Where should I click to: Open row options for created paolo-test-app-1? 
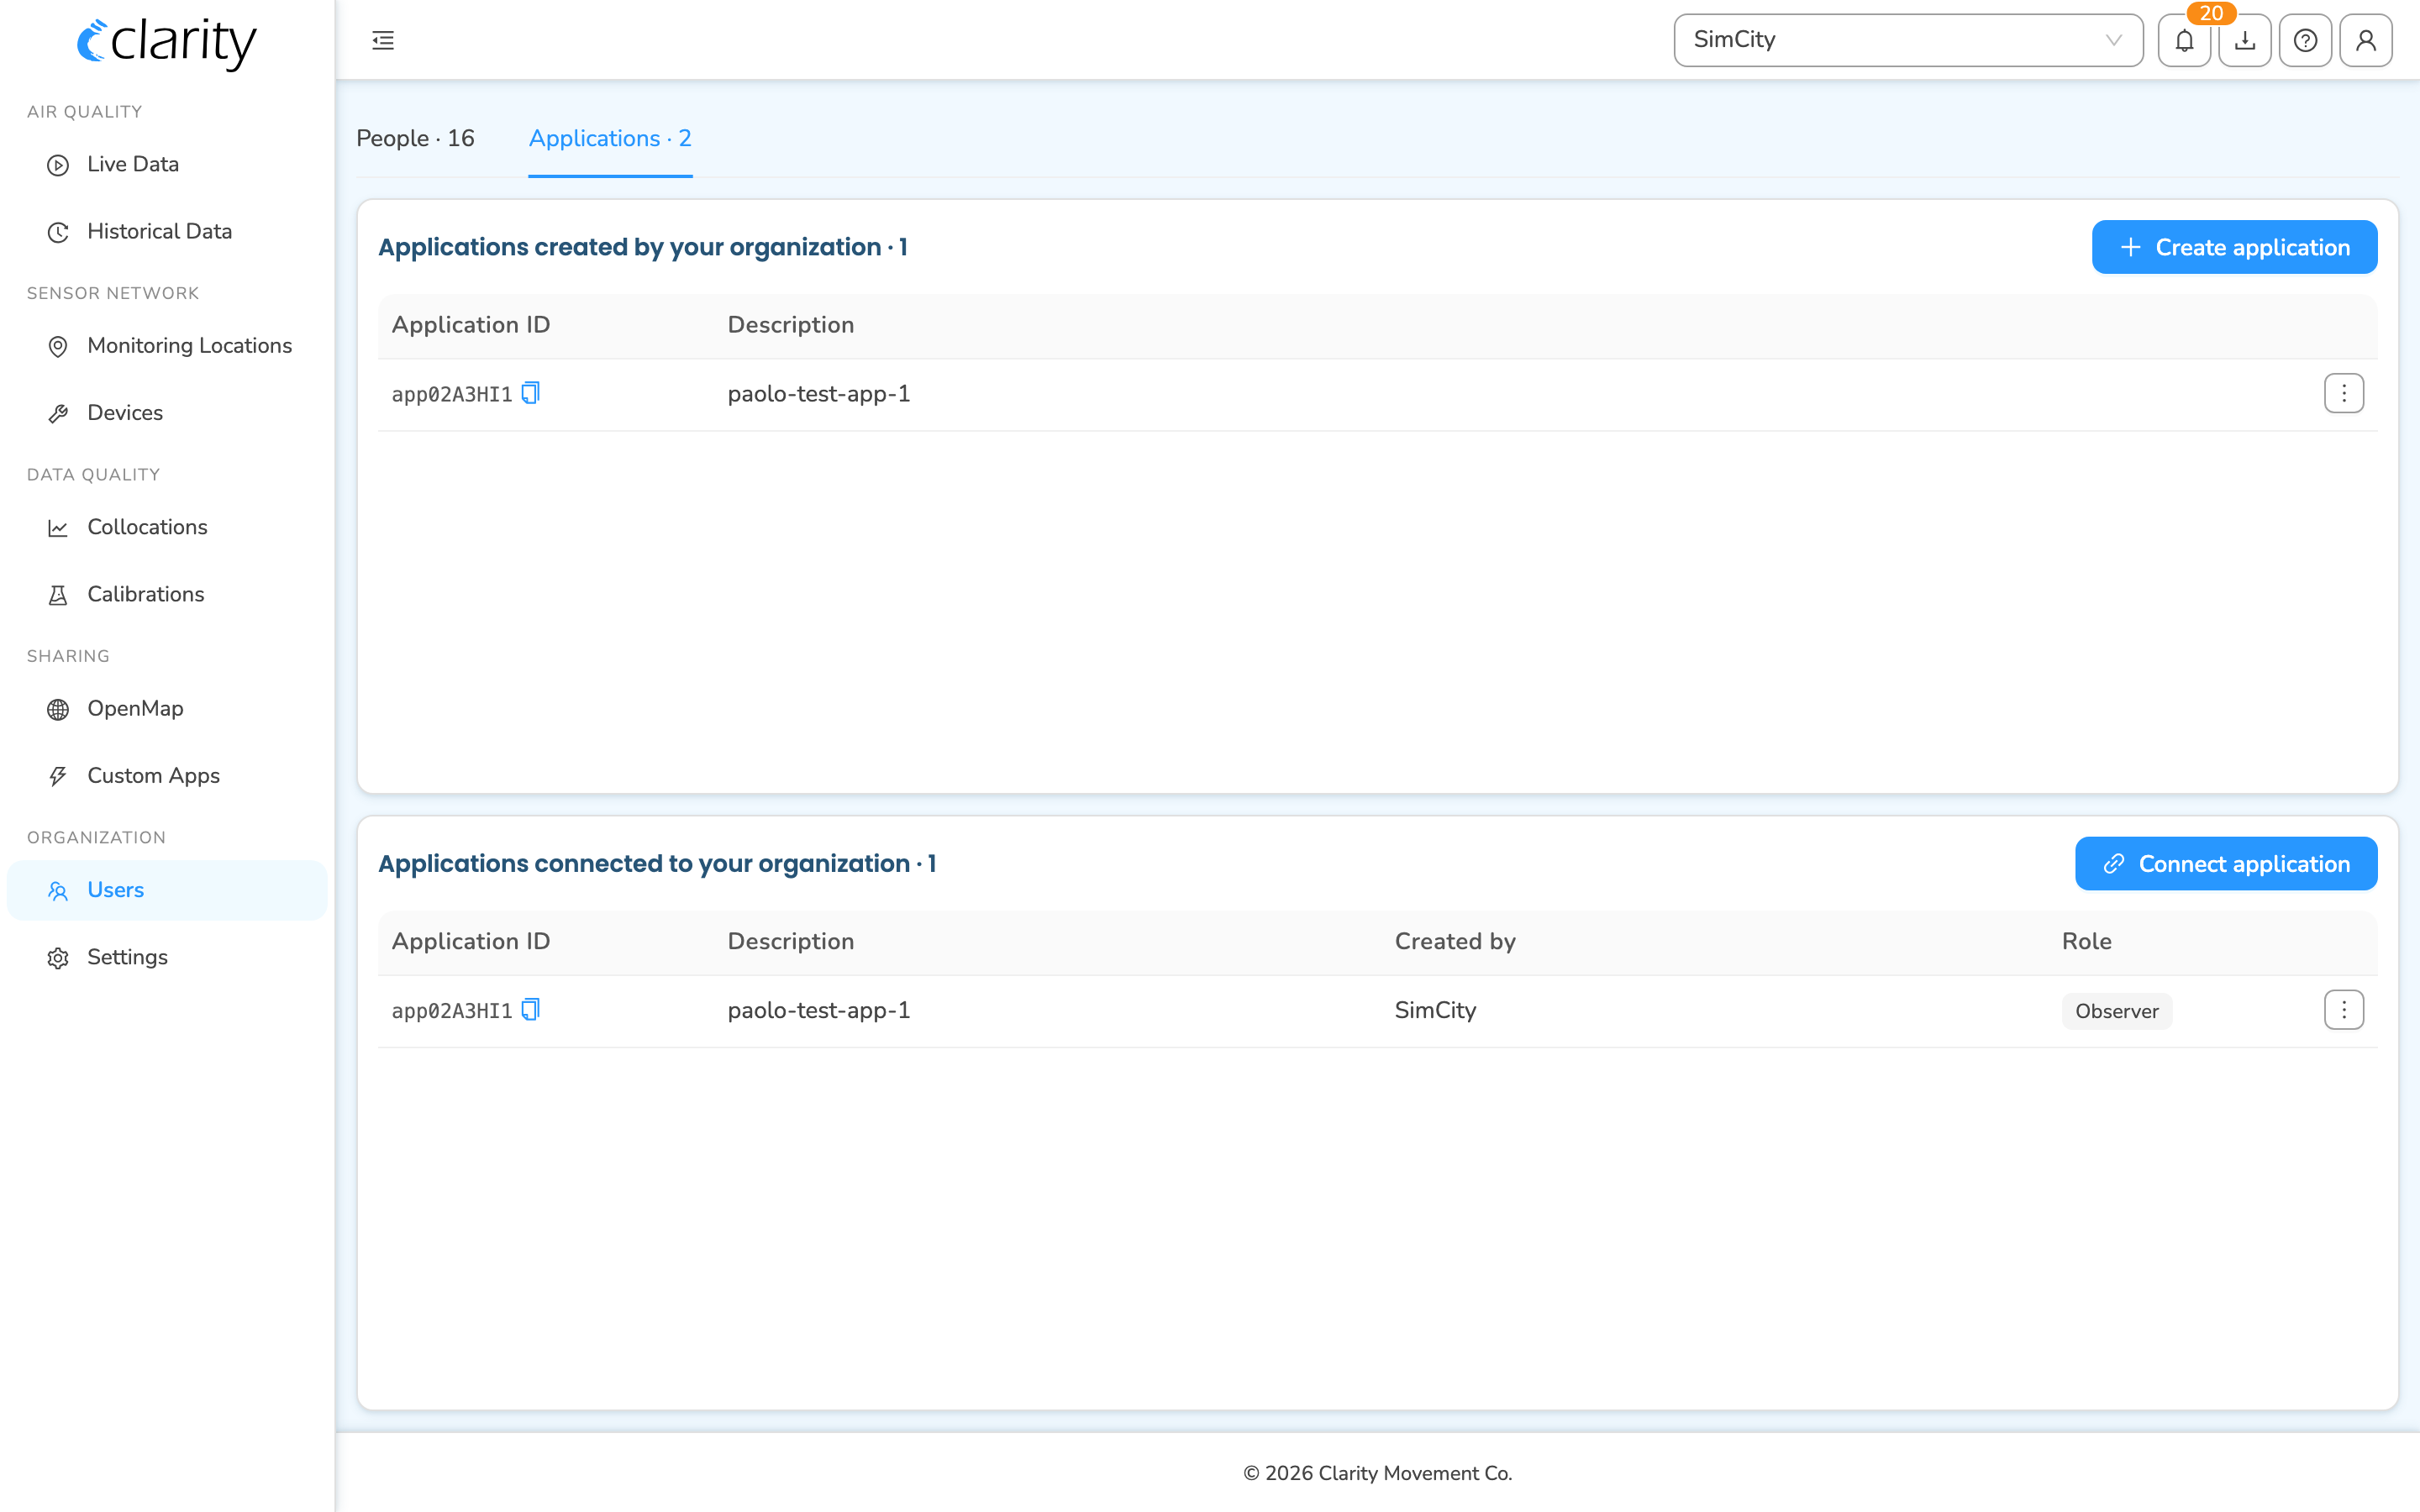pyautogui.click(x=2343, y=393)
